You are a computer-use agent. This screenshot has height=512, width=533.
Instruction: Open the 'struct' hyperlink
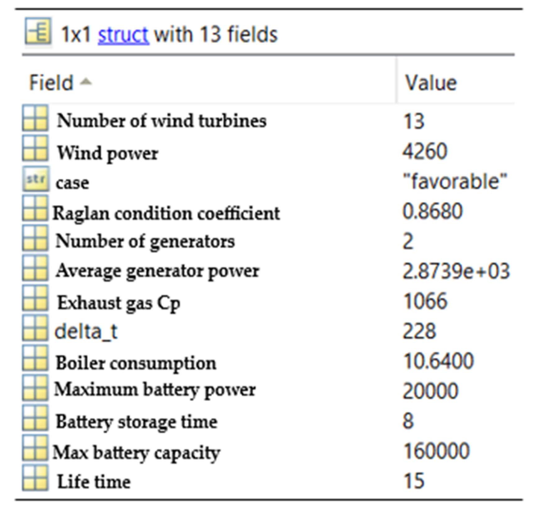click(x=124, y=34)
